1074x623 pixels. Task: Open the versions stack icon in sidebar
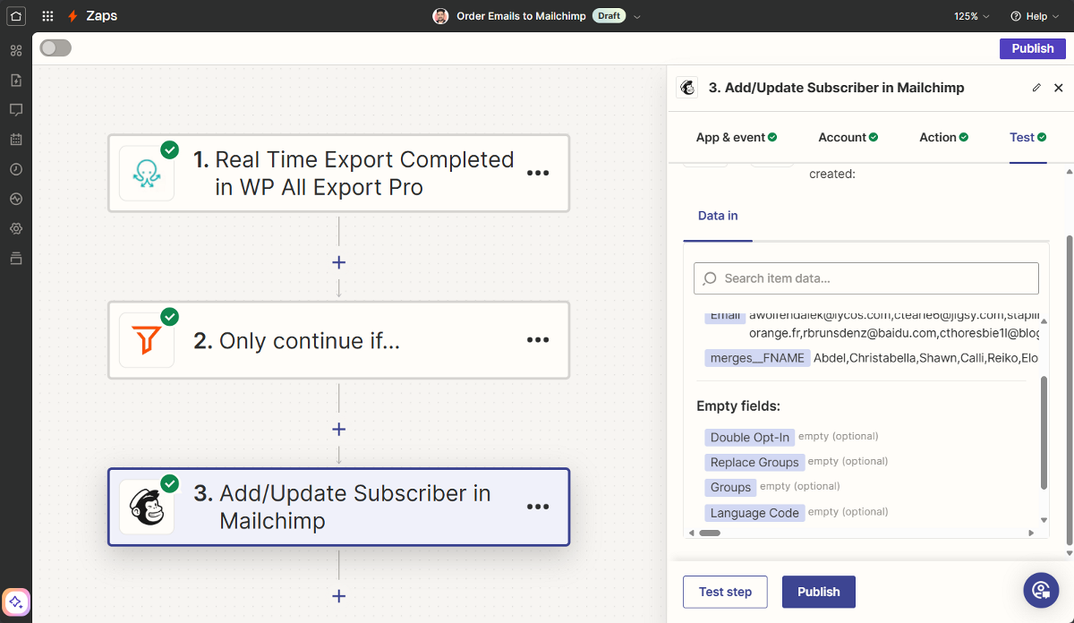pyautogui.click(x=15, y=259)
